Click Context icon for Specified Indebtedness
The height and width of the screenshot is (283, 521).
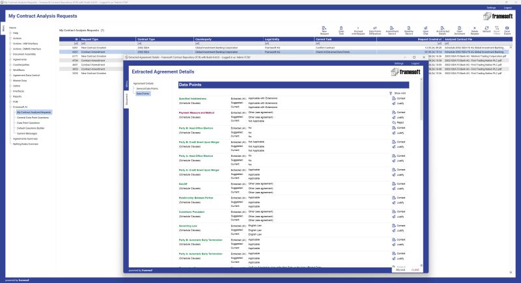coord(394,98)
